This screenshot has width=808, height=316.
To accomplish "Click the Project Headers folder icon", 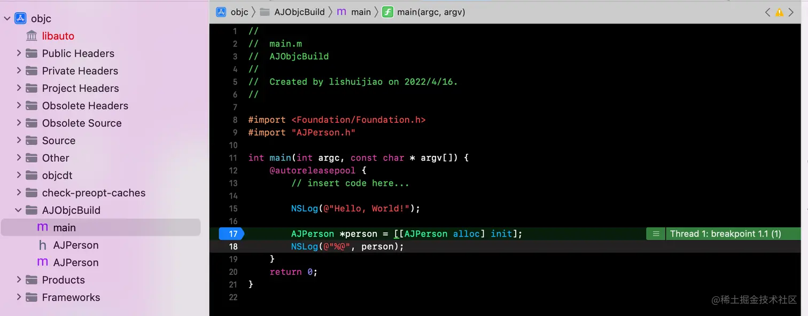I will pos(32,88).
